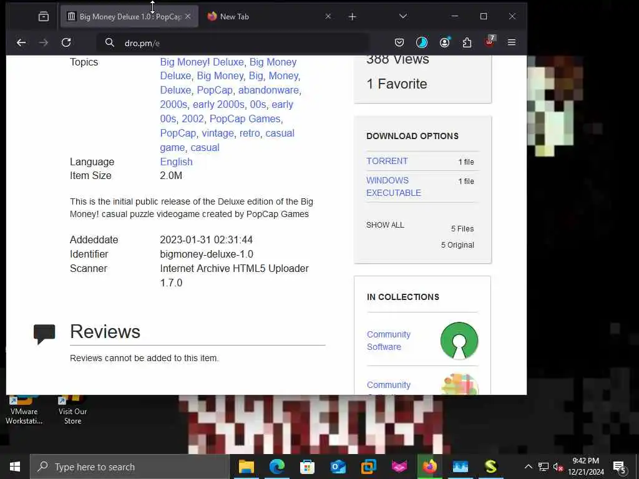
Task: Open the notification center icon
Action: click(x=620, y=467)
